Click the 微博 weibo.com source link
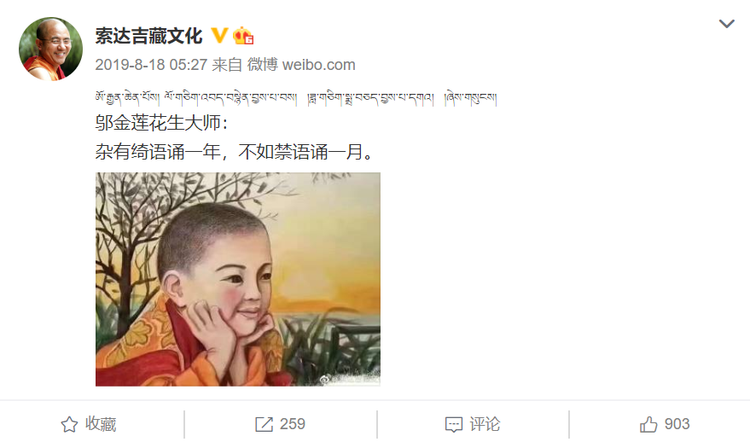Viewport: 750px width, 442px height. (301, 65)
